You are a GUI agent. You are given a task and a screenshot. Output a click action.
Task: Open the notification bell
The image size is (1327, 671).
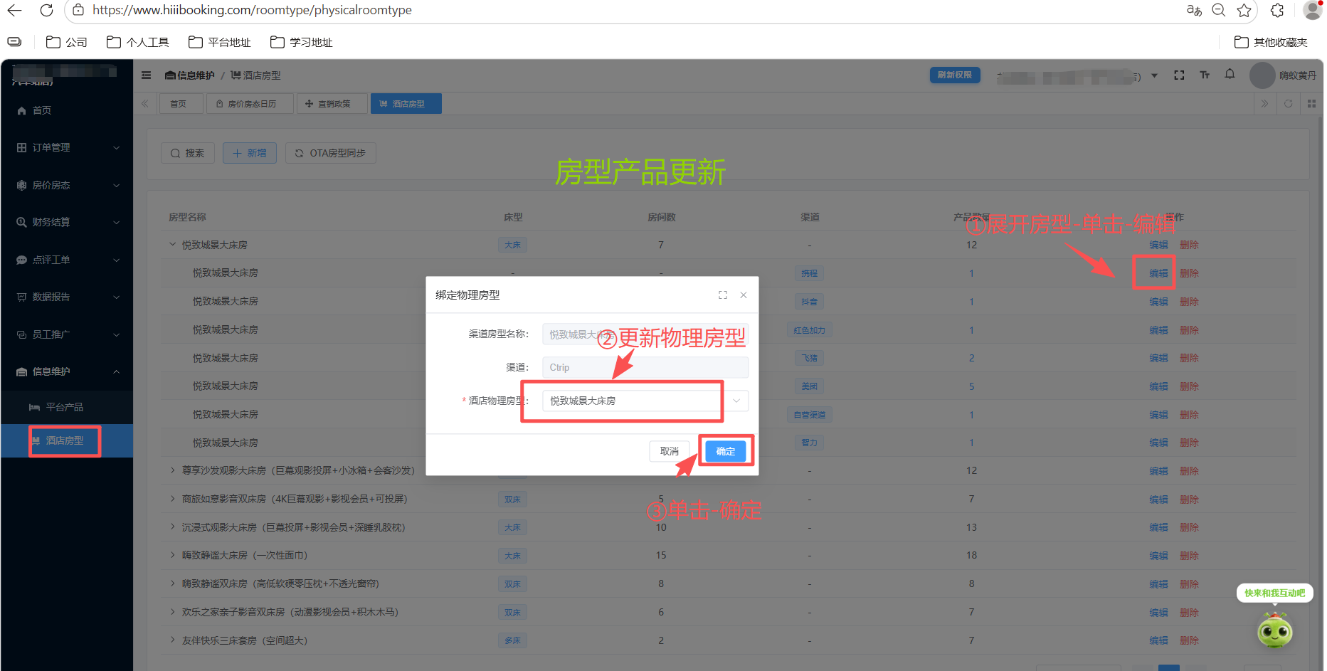(x=1230, y=75)
